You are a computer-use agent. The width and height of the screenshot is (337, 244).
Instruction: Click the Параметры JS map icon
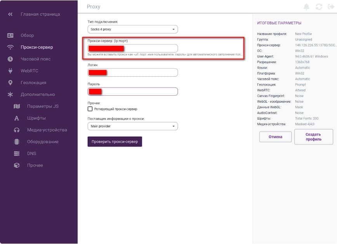17,107
